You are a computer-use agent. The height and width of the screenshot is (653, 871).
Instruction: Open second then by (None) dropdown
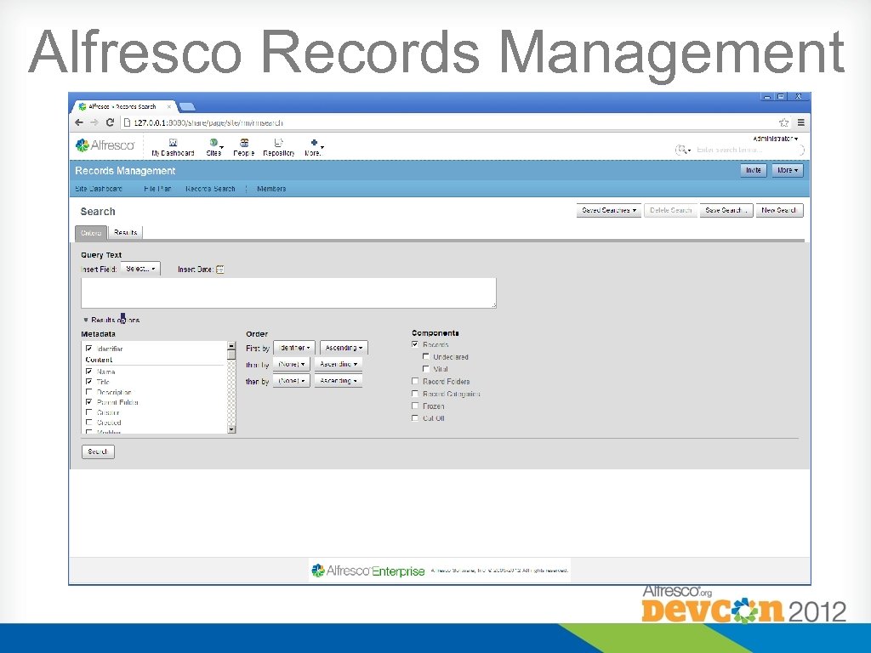(291, 381)
